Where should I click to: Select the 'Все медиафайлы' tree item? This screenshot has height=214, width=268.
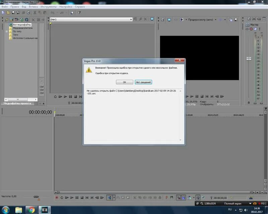click(22, 25)
